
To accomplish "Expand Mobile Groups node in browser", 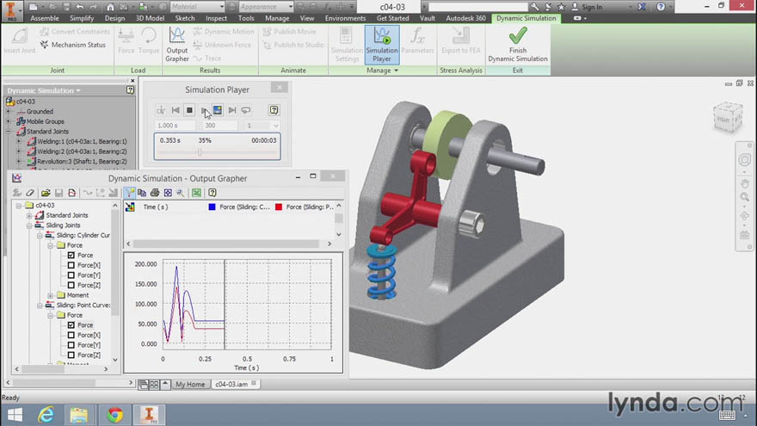I will coord(9,121).
